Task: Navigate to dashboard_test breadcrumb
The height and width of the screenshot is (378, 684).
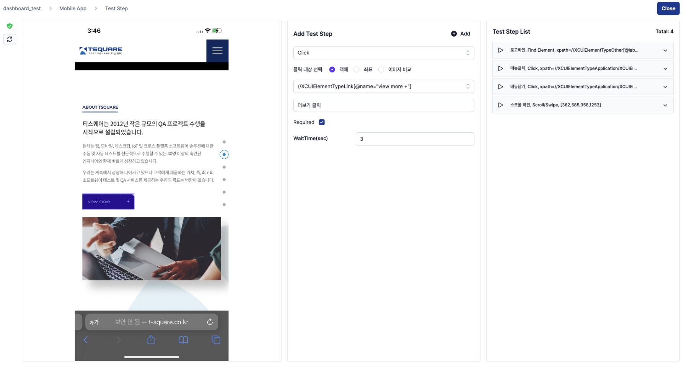Action: 22,8
